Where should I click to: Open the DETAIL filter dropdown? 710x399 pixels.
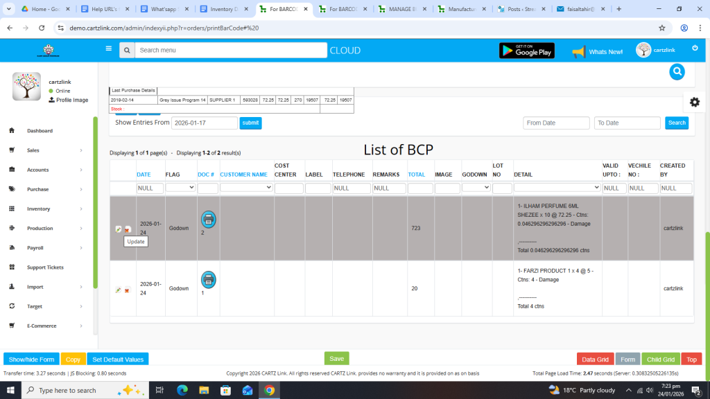tap(557, 187)
